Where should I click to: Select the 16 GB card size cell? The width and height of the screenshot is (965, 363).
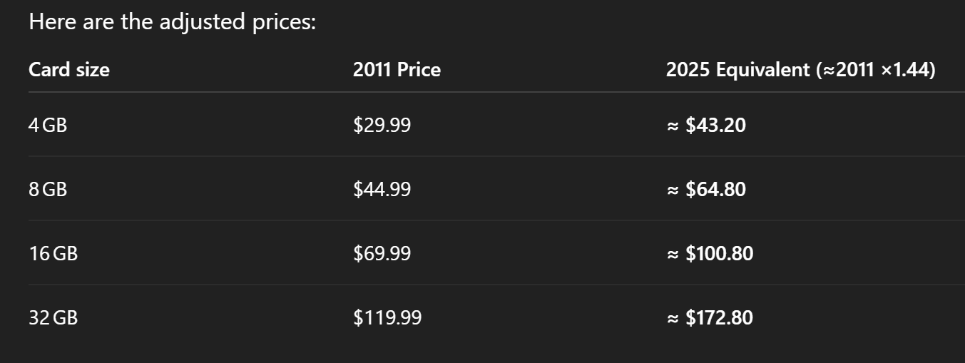tap(53, 254)
